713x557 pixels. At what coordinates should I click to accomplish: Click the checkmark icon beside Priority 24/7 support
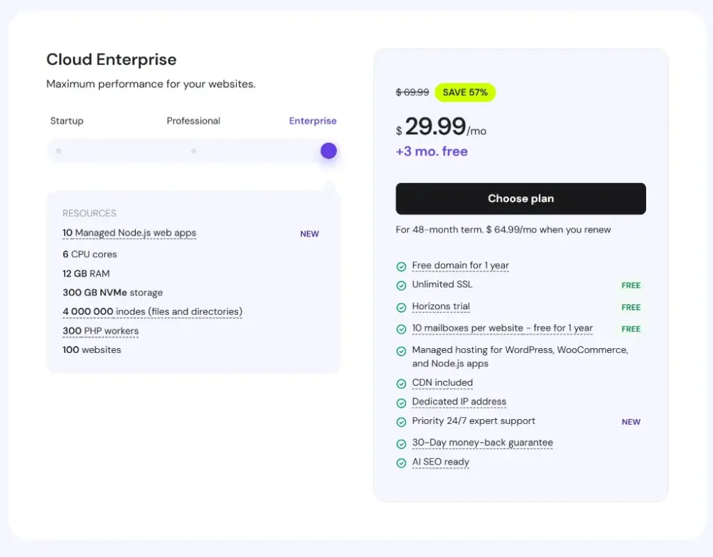[x=402, y=421]
